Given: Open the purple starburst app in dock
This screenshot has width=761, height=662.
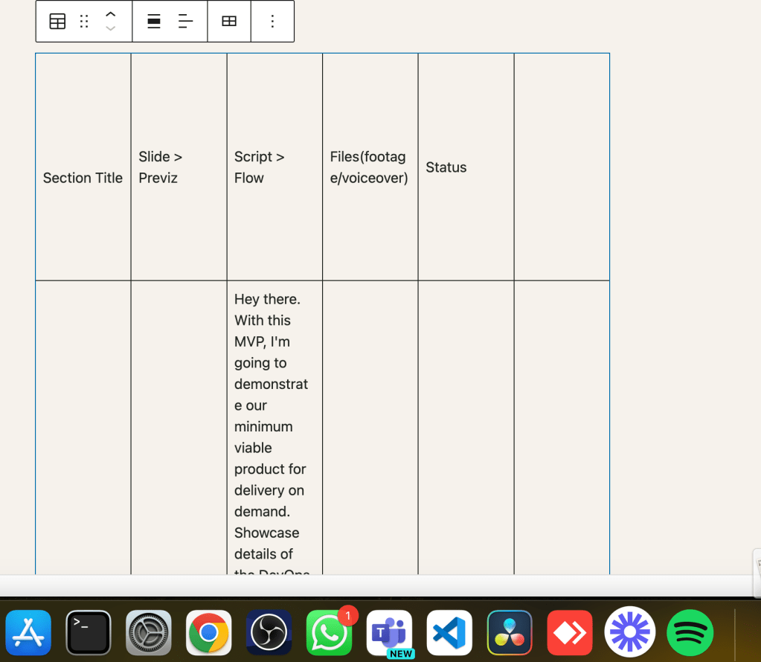Looking at the screenshot, I should click(x=630, y=632).
